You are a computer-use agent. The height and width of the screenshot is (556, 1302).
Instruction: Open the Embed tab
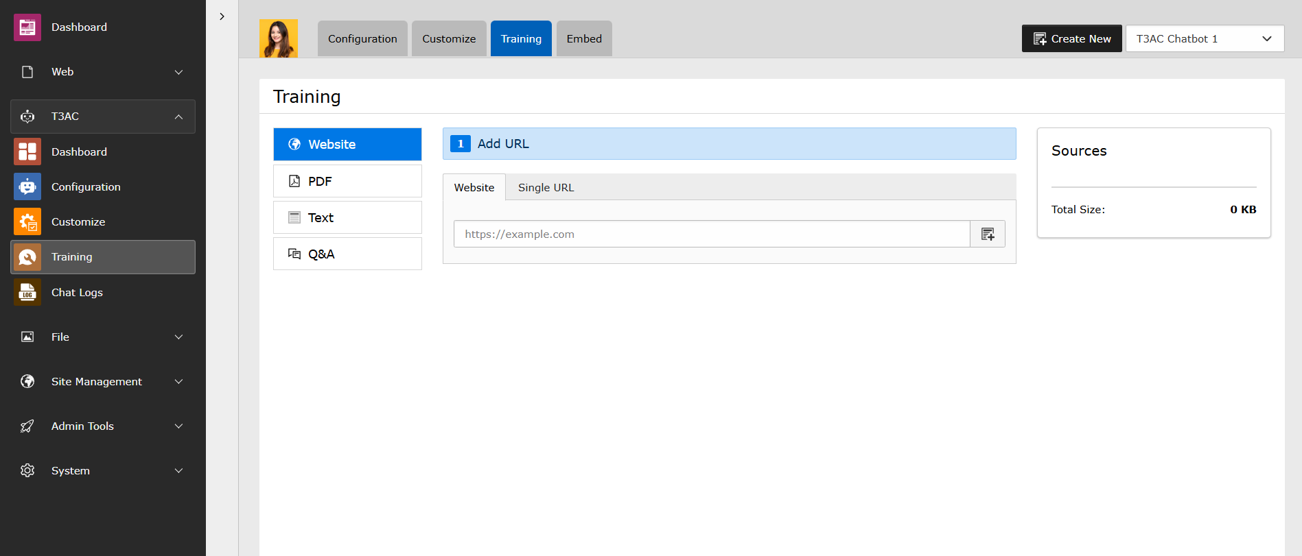pos(584,38)
